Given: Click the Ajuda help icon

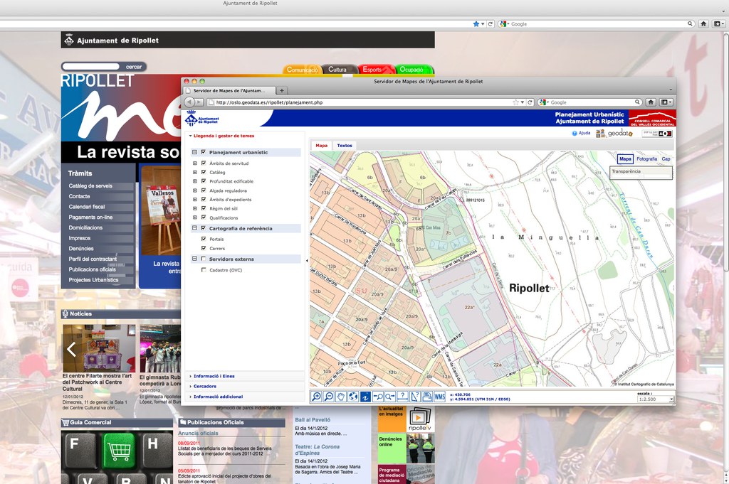Looking at the screenshot, I should click(x=575, y=133).
